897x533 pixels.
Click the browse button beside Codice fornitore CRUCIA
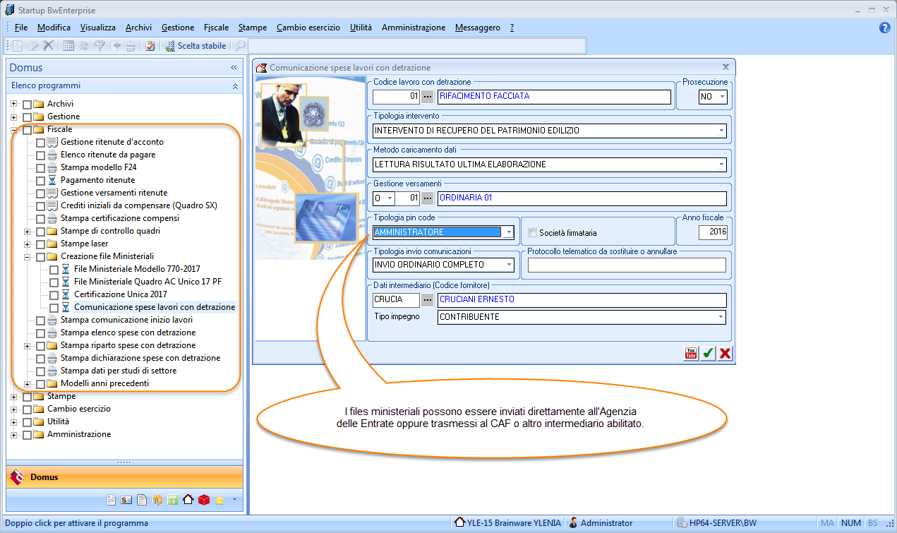(x=427, y=300)
